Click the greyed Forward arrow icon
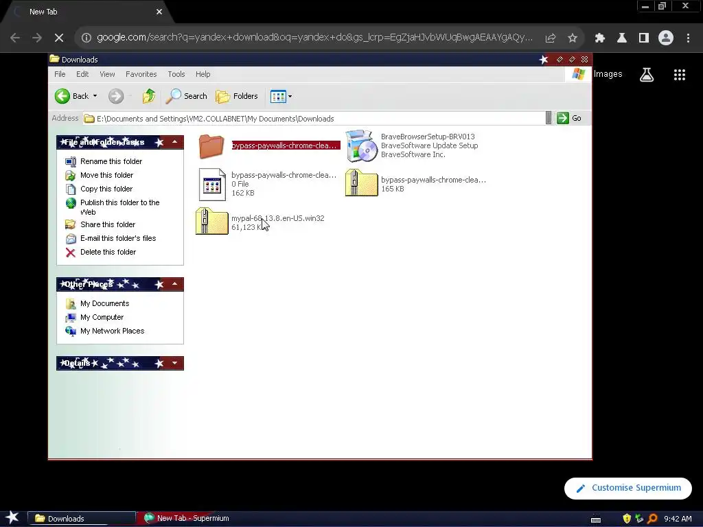703x527 pixels. pos(115,96)
